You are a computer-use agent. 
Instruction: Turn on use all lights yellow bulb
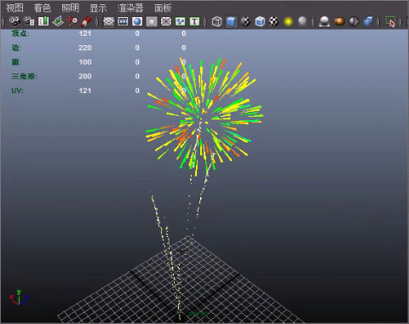pos(288,21)
